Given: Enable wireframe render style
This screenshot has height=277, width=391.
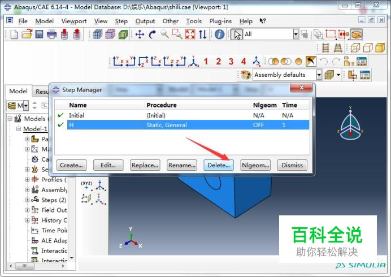Looking at the screenshot, I should point(355,47).
